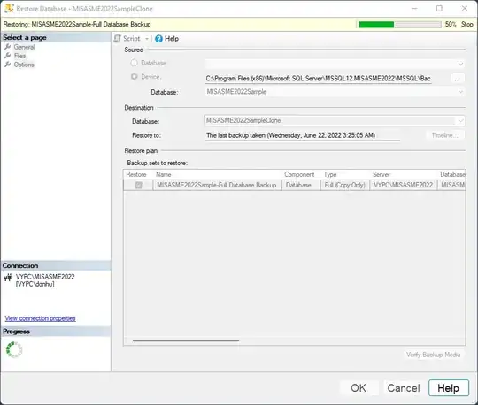Click the wrench icon beside Options
The height and width of the screenshot is (405, 478).
8,65
